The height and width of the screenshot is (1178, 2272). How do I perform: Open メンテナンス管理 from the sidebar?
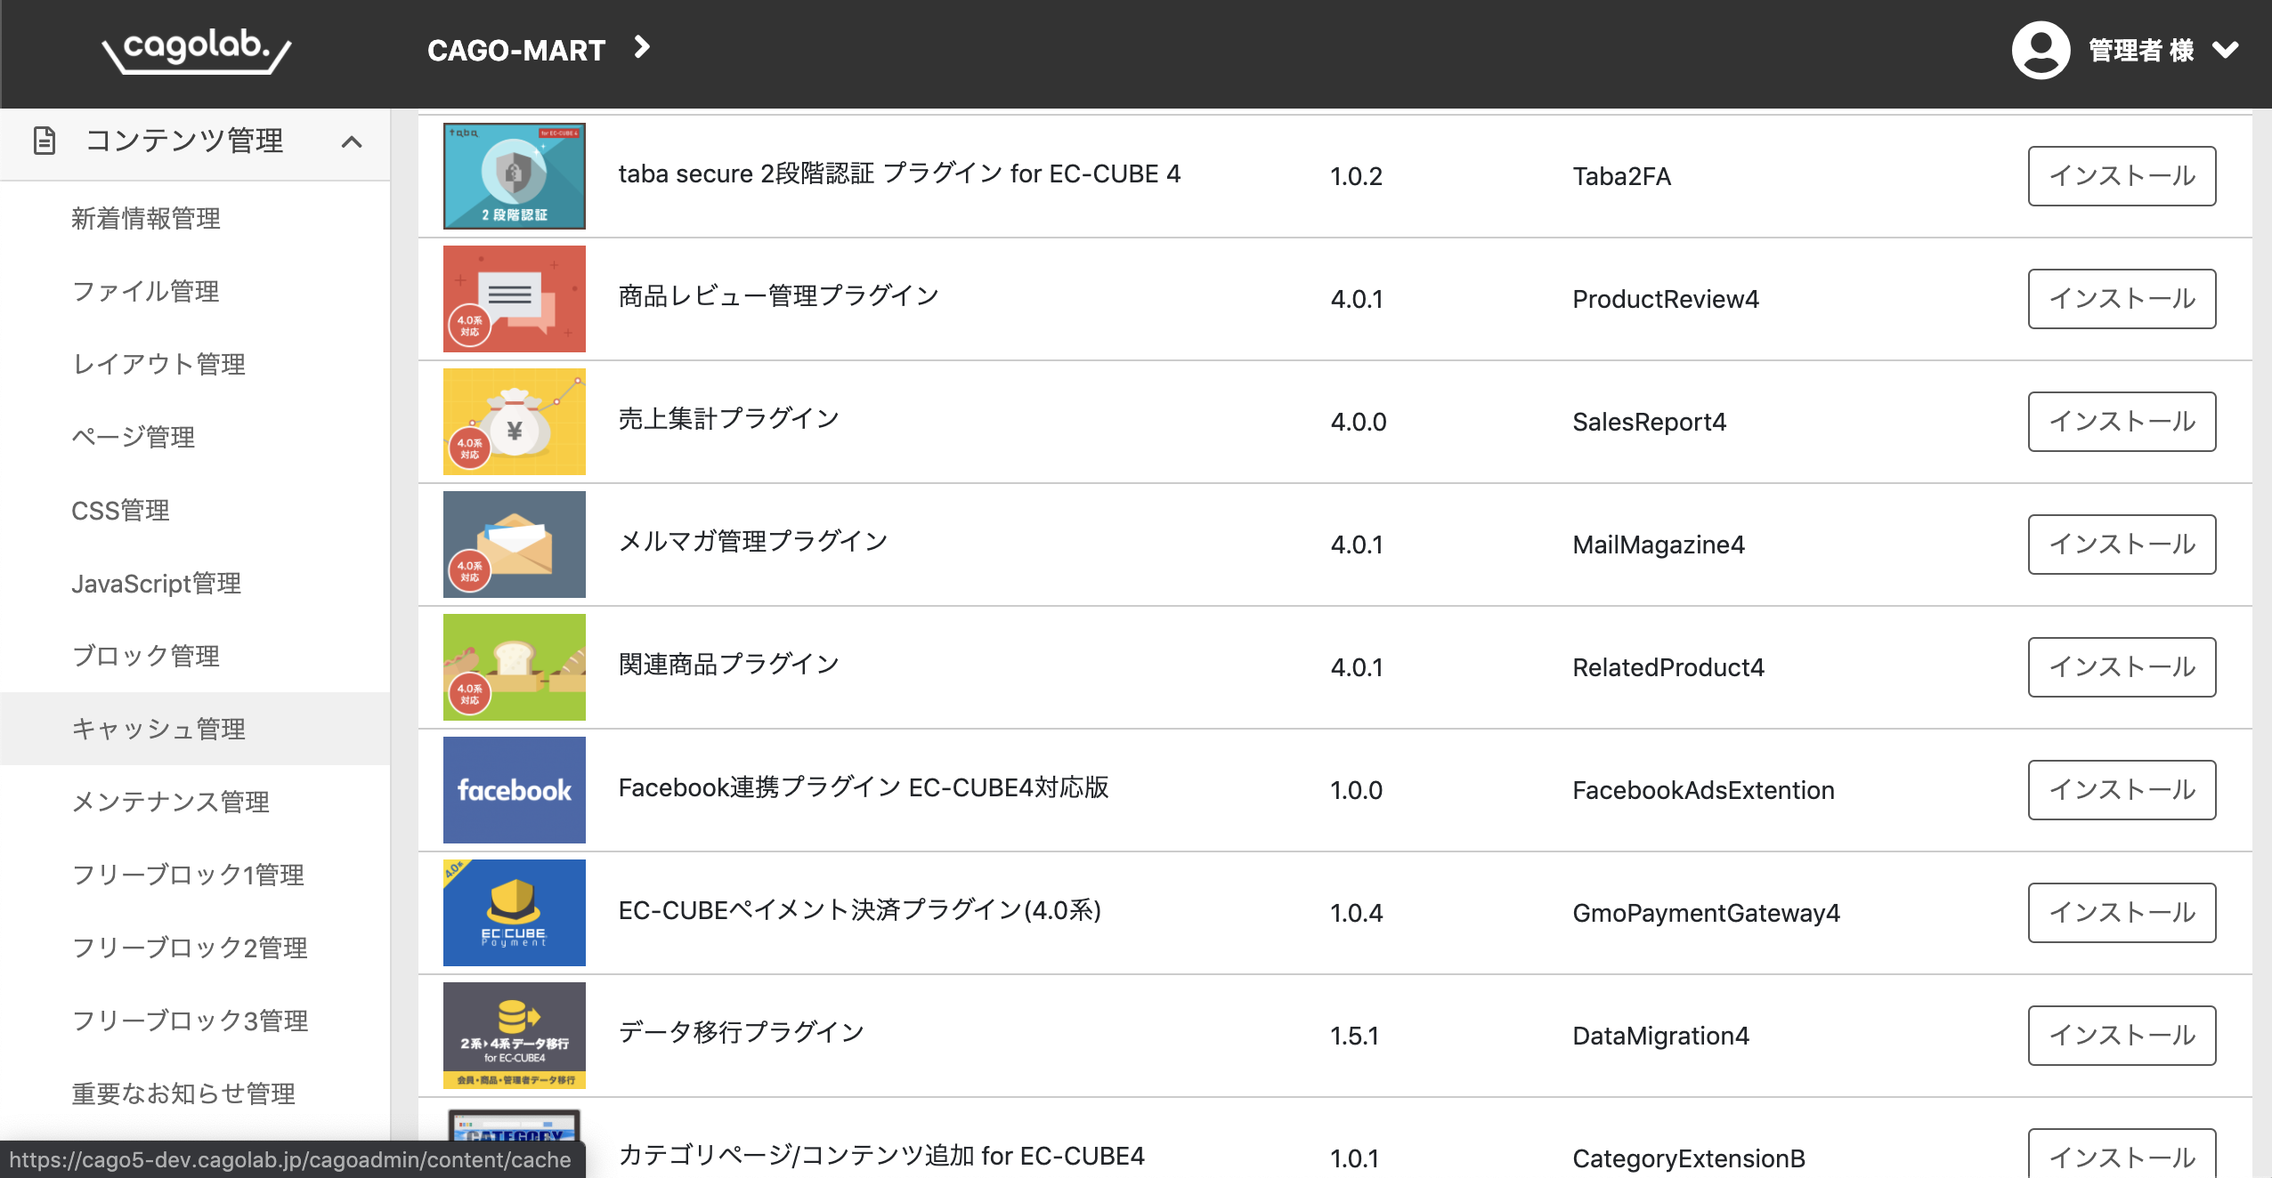pos(171,802)
